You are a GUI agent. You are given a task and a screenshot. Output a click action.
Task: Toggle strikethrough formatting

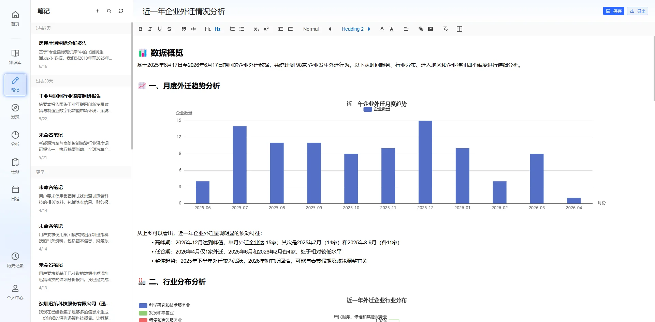point(169,29)
